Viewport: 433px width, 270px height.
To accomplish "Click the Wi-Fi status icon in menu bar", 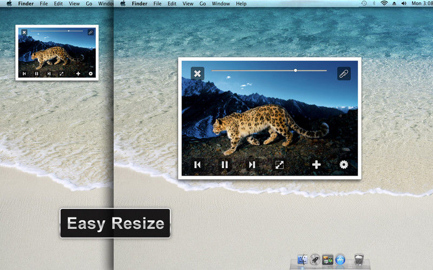I will [x=384, y=4].
